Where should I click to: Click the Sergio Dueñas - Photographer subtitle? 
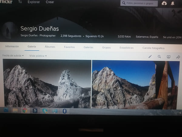[x=38, y=35]
